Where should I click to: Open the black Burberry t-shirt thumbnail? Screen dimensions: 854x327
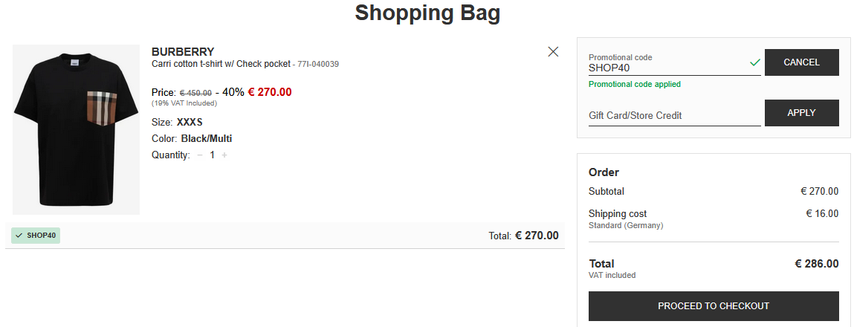pyautogui.click(x=76, y=129)
